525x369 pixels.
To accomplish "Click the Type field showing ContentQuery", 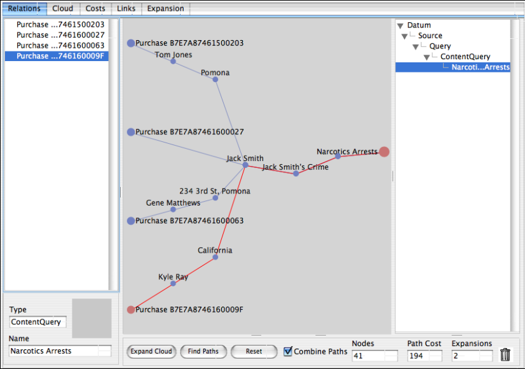I will (x=38, y=322).
